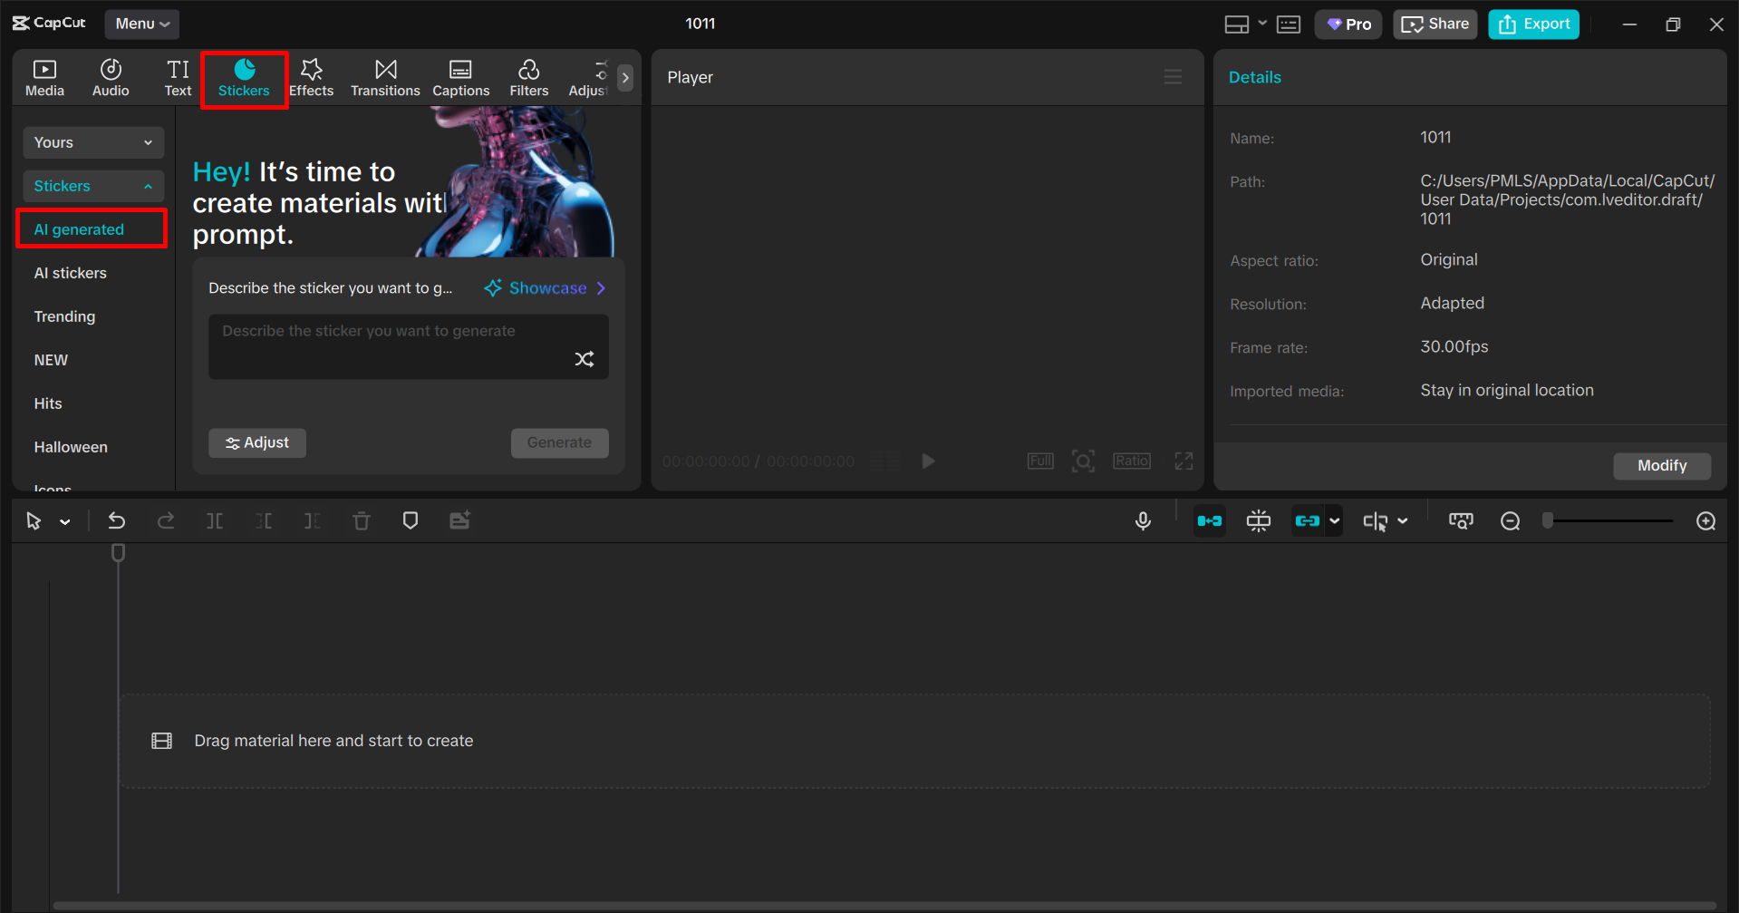The image size is (1739, 913).
Task: Switch to the Effects tab
Action: tap(311, 78)
